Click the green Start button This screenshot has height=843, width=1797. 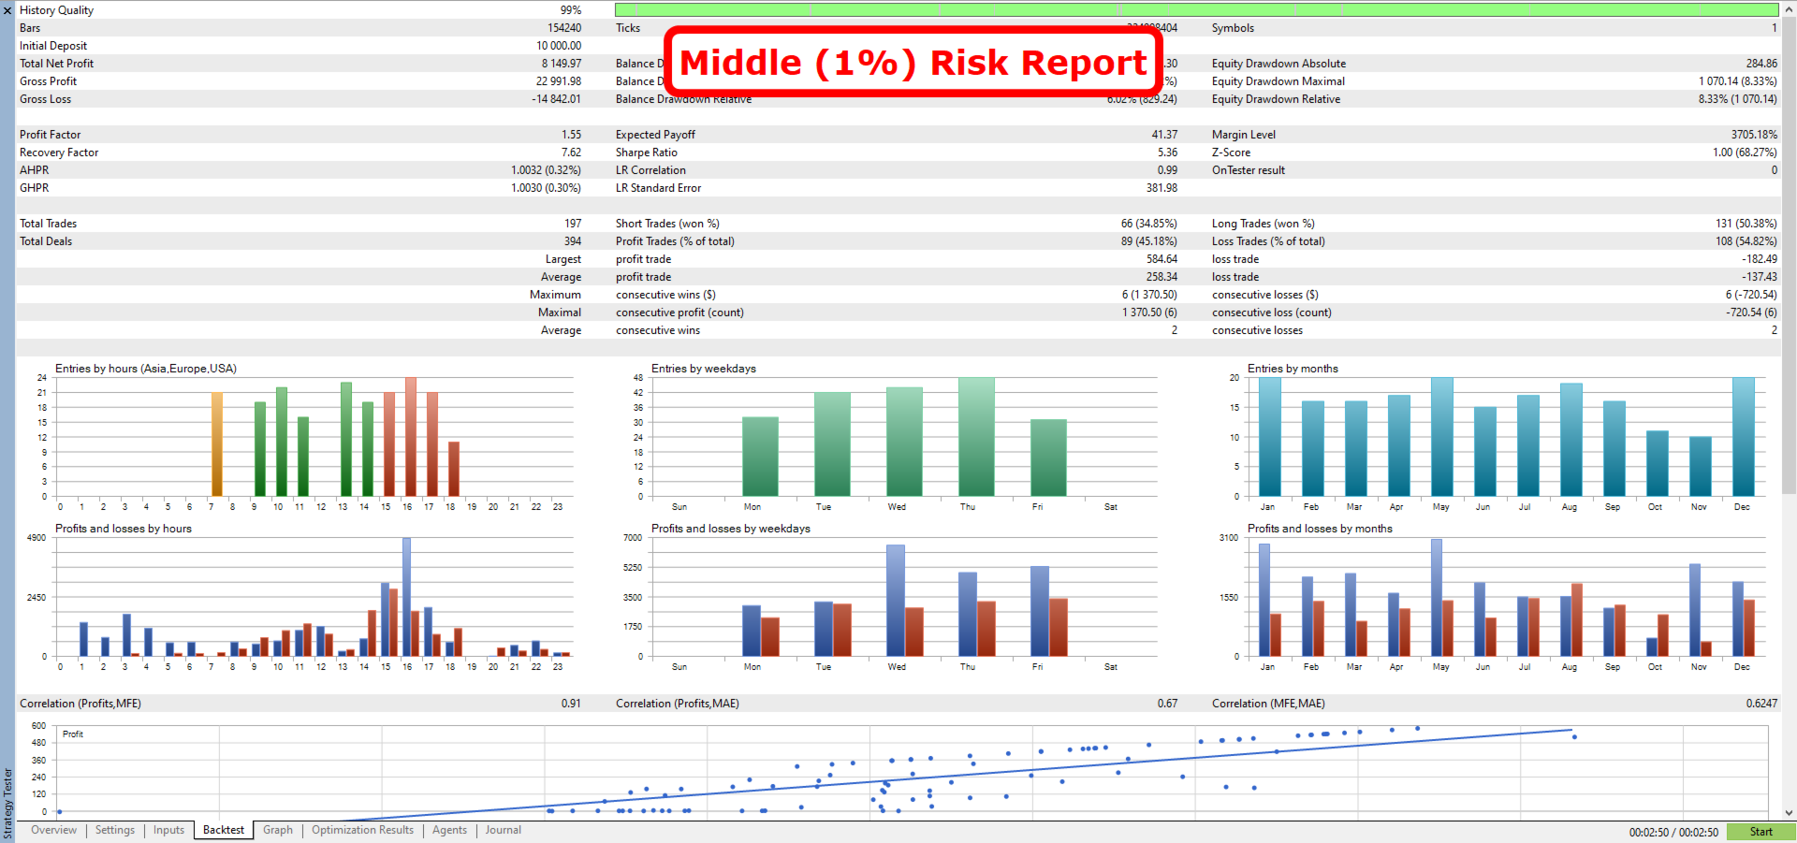1760,832
